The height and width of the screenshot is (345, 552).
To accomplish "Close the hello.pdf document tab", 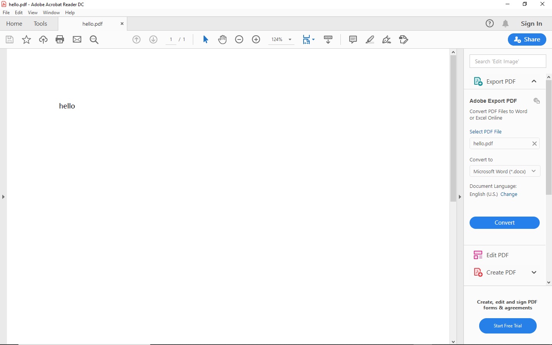I will coord(122,24).
